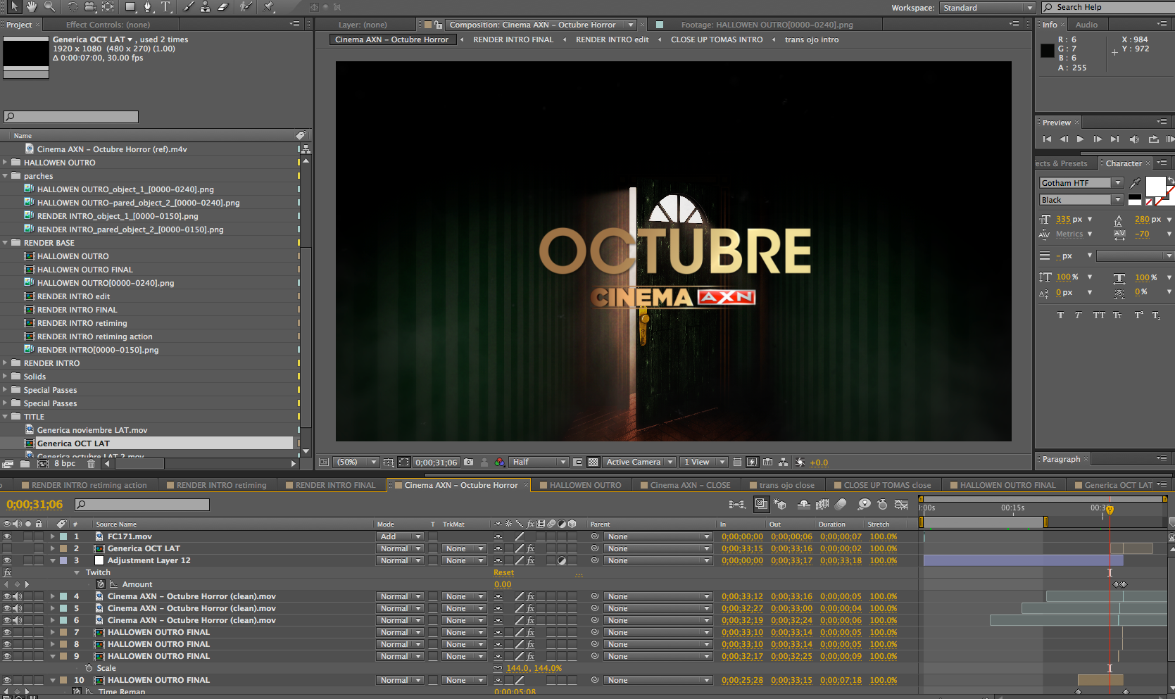The width and height of the screenshot is (1175, 699).
Task: Hide layer FC171.mov with eye toggle
Action: (7, 536)
